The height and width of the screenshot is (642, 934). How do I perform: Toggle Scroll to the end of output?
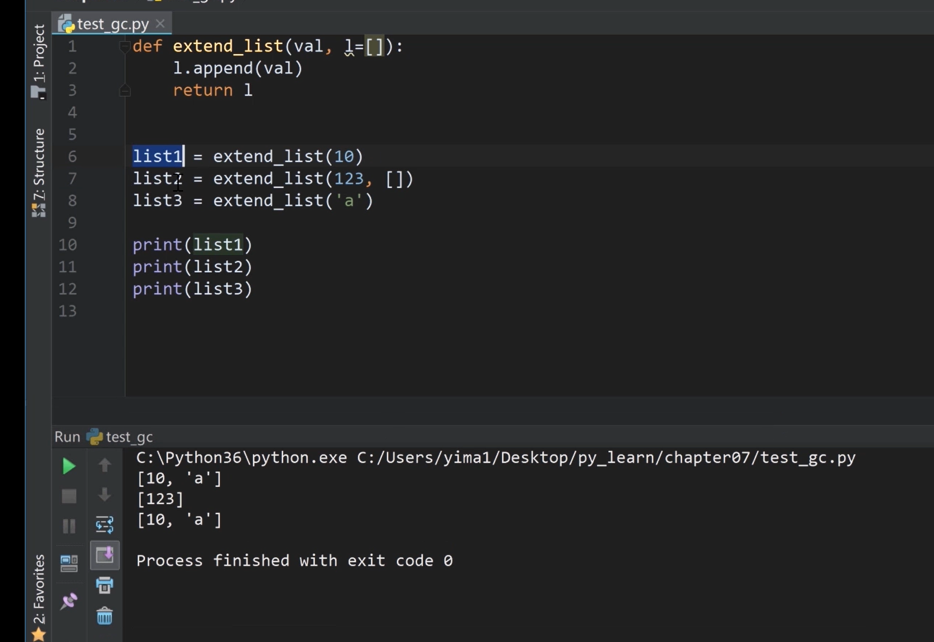pyautogui.click(x=105, y=555)
